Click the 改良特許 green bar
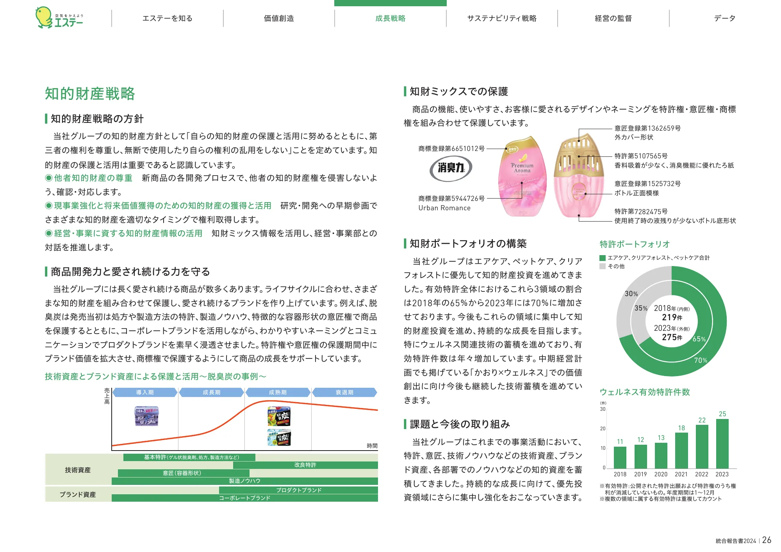The height and width of the screenshot is (552, 781). pos(305,465)
